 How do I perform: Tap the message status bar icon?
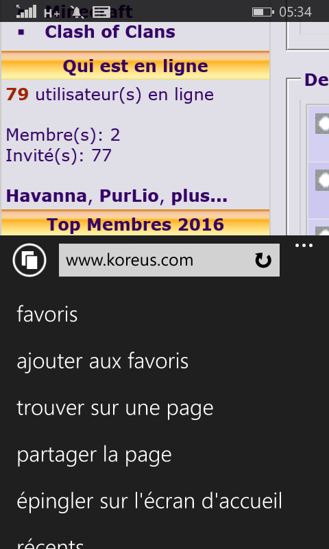[x=101, y=12]
